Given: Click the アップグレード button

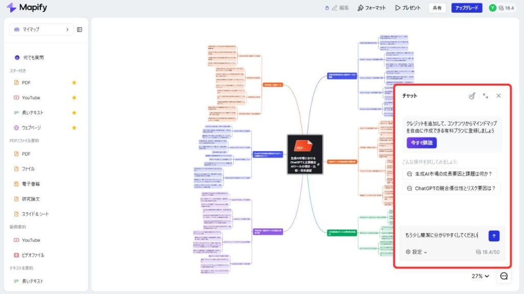Looking at the screenshot, I should pos(467,8).
